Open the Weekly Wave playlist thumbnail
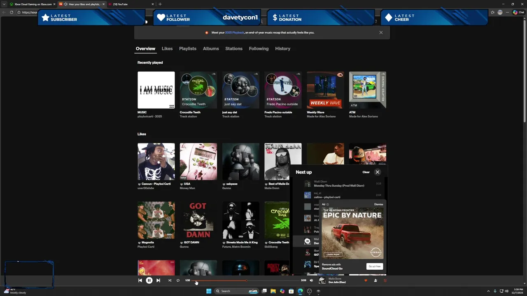This screenshot has width=527, height=296. (325, 90)
